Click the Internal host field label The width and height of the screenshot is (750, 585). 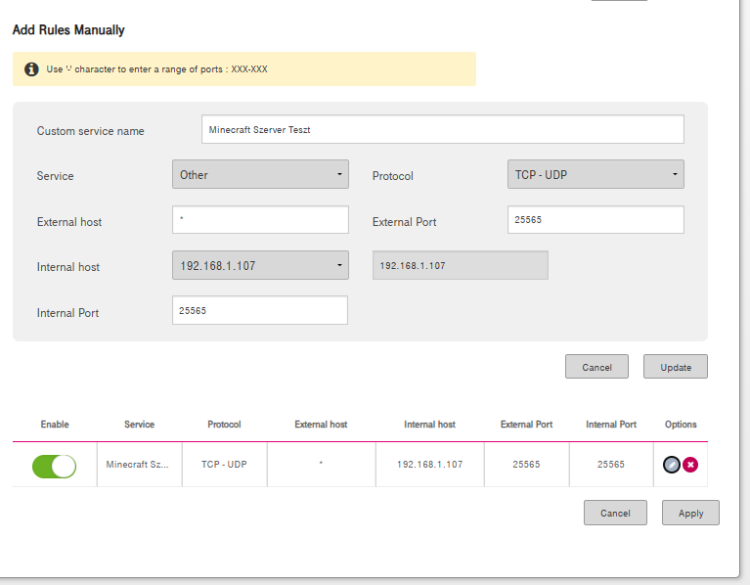pos(67,267)
